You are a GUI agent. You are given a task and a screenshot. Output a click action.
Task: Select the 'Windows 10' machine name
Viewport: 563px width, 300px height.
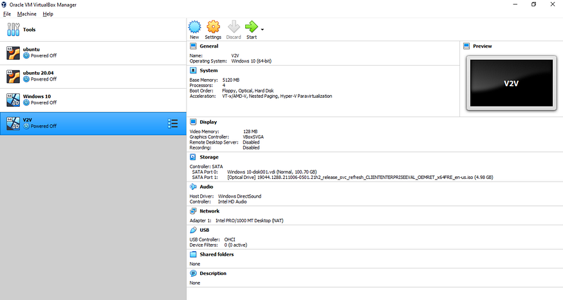click(37, 97)
